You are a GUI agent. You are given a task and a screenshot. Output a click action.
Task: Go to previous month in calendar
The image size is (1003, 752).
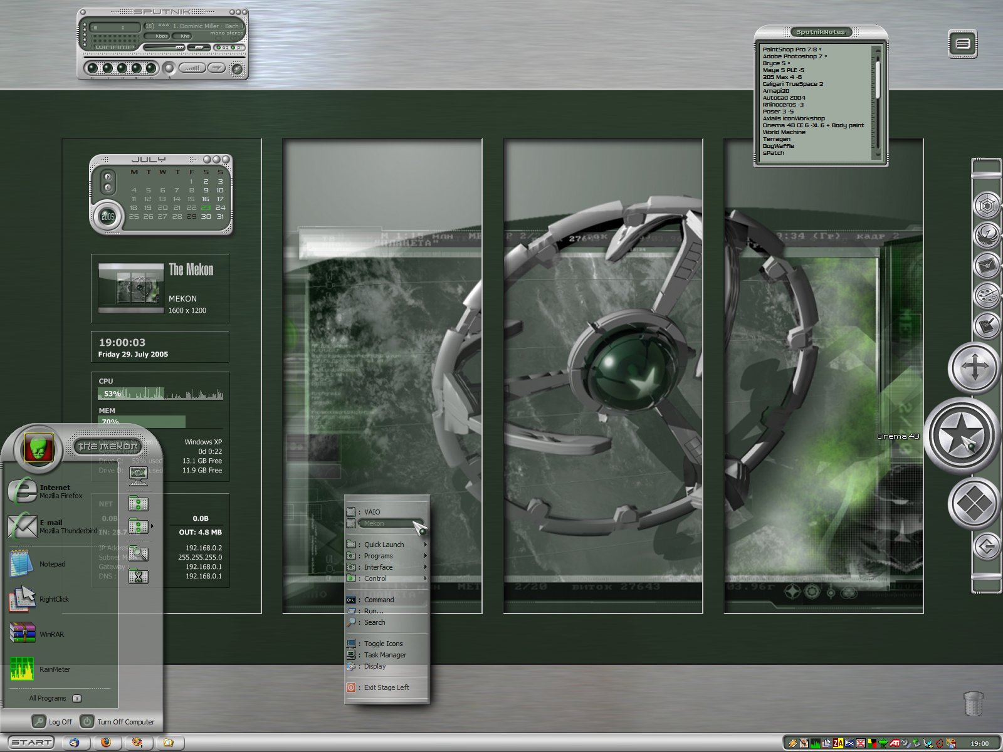coord(108,187)
